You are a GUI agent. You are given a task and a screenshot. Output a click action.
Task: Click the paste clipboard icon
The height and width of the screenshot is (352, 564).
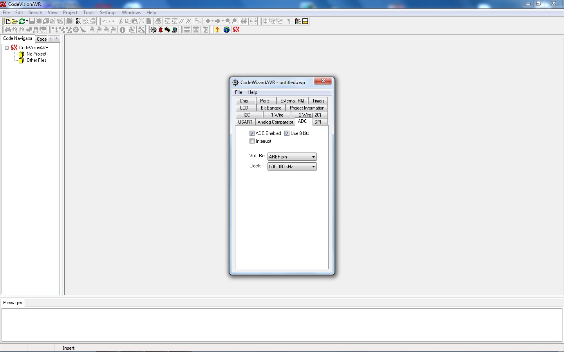[134, 21]
